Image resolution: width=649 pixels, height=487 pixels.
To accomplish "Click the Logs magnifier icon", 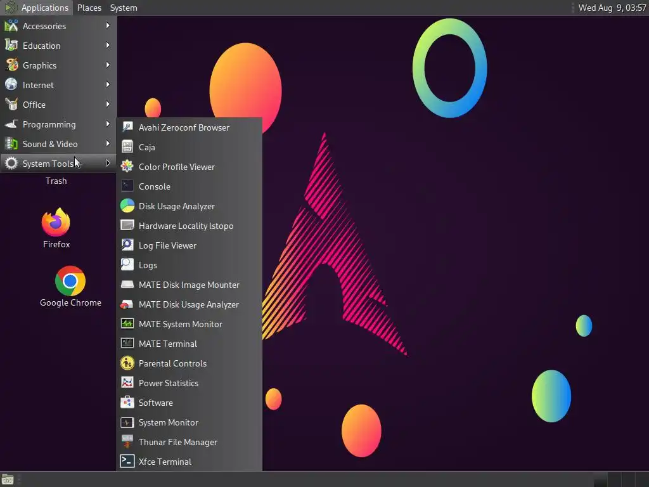I will point(127,265).
